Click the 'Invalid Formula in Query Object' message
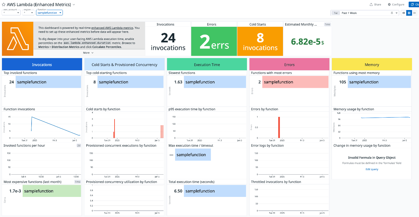This screenshot has width=419, height=217. coord(372,158)
